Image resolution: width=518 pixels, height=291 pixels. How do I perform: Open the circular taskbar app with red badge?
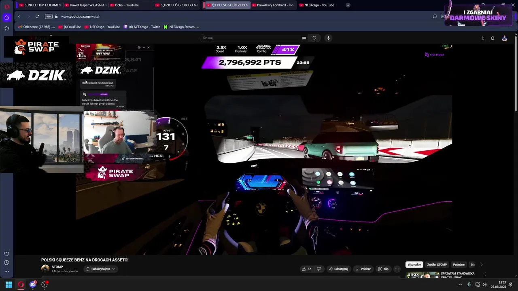(x=45, y=285)
